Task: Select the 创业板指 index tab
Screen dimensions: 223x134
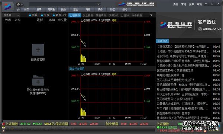Action: (88, 15)
